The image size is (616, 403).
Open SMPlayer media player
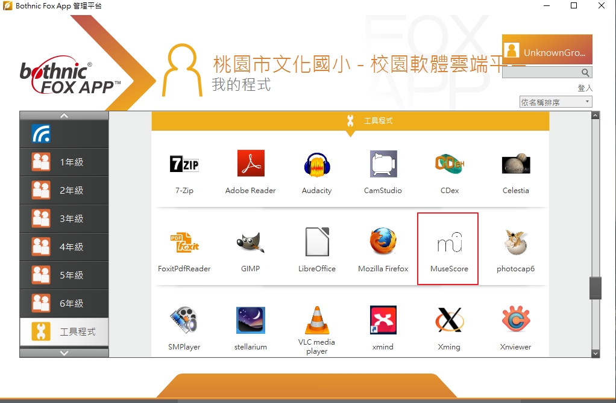tap(184, 320)
